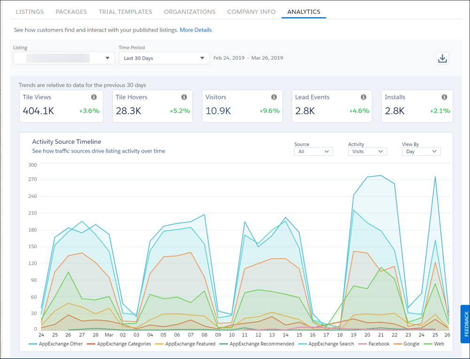Screen dimensions: 470x359
Task: Select the +2.1% trend value
Action: 440,111
